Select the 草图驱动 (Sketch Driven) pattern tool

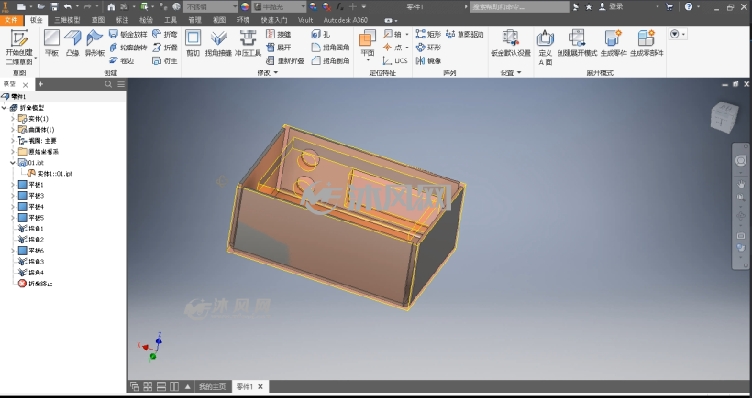coord(464,35)
